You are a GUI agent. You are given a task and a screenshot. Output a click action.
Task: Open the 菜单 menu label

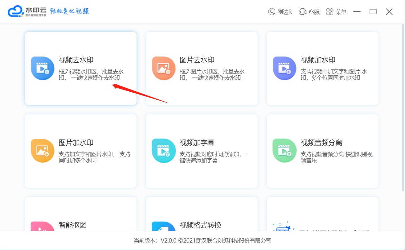pyautogui.click(x=341, y=12)
